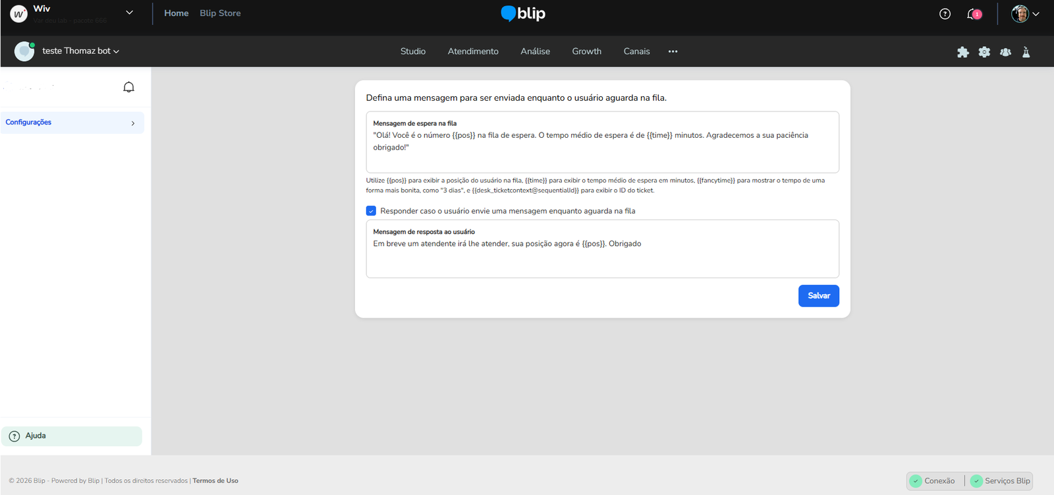Click the Blip logo
1054x495 pixels.
523,13
